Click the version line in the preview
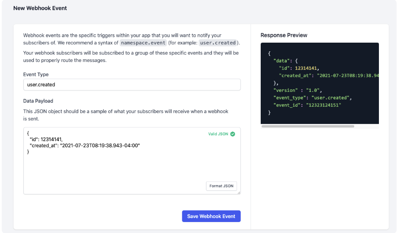Screen dimensions: 397x233 point(296,90)
